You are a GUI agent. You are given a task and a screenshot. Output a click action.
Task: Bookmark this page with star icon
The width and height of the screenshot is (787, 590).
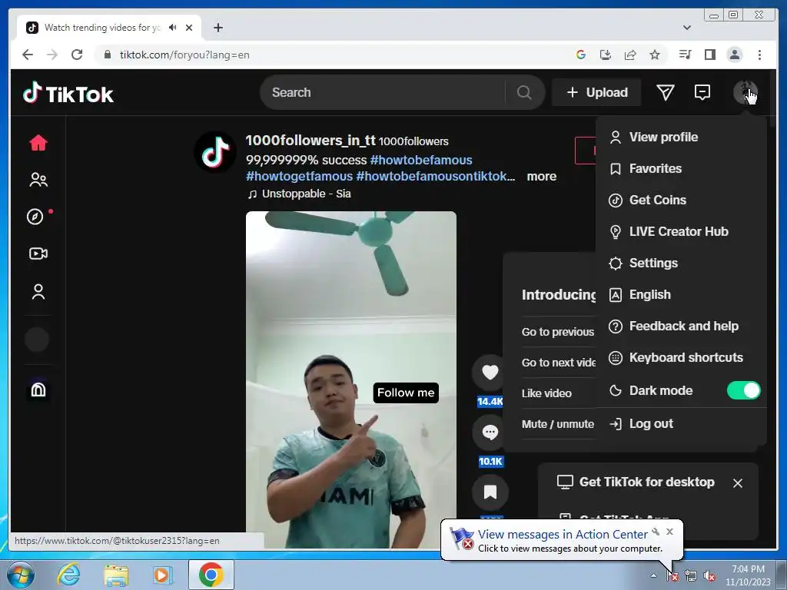click(655, 55)
